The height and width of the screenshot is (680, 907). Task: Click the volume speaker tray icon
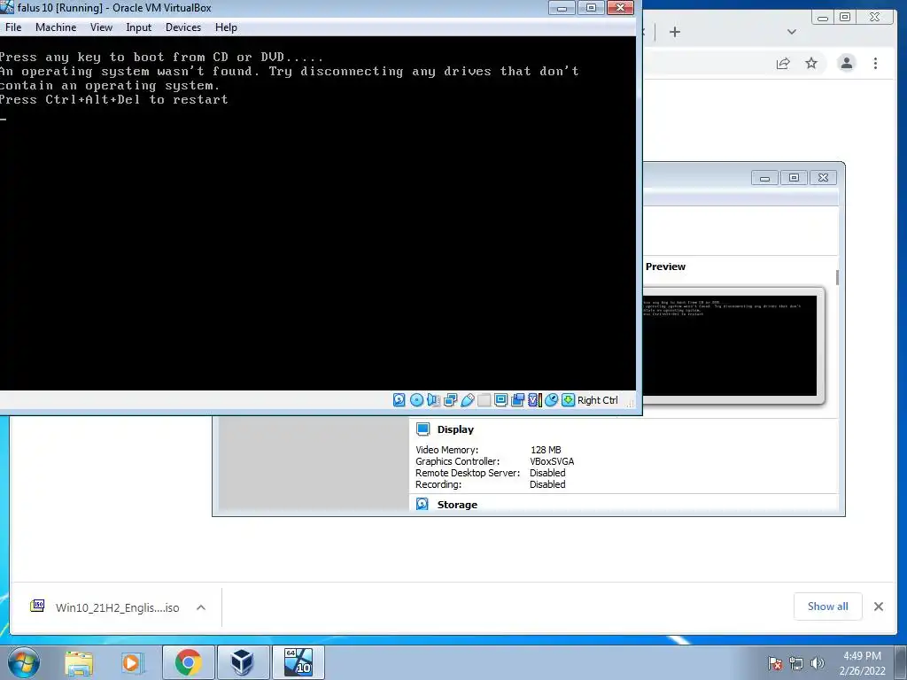click(x=817, y=663)
